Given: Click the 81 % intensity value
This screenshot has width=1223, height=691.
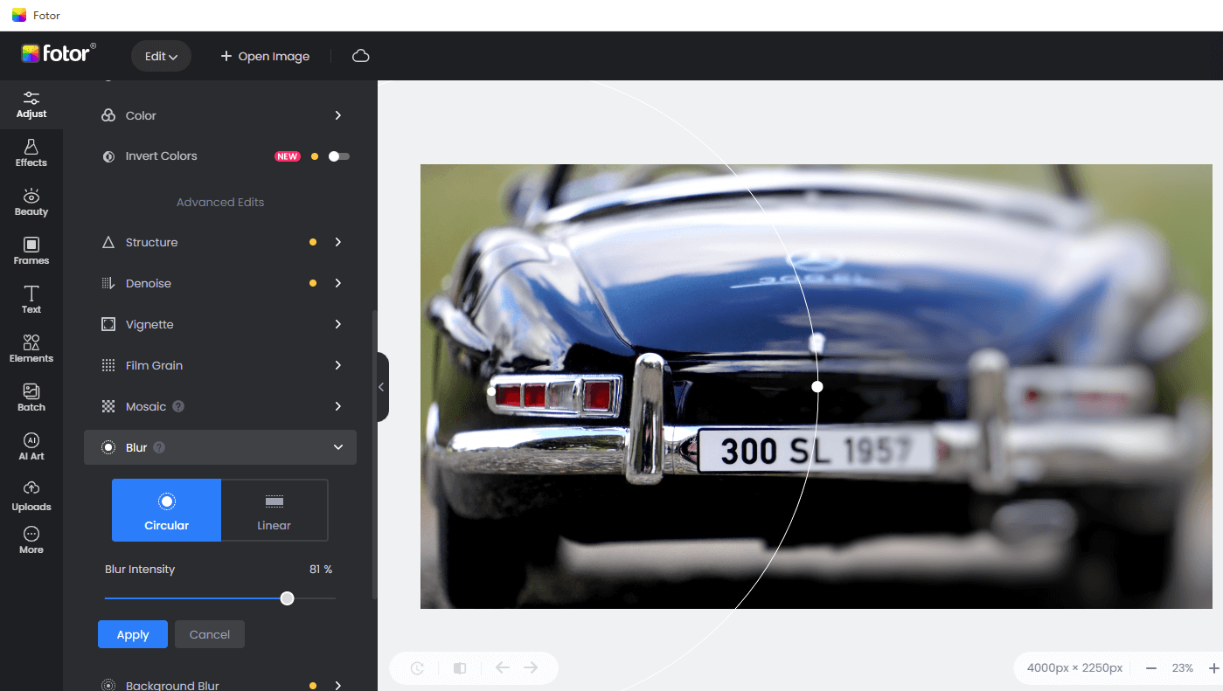Looking at the screenshot, I should tap(321, 569).
